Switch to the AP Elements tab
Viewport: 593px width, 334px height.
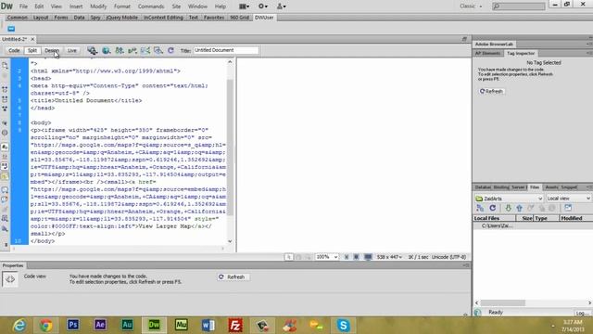click(x=488, y=54)
